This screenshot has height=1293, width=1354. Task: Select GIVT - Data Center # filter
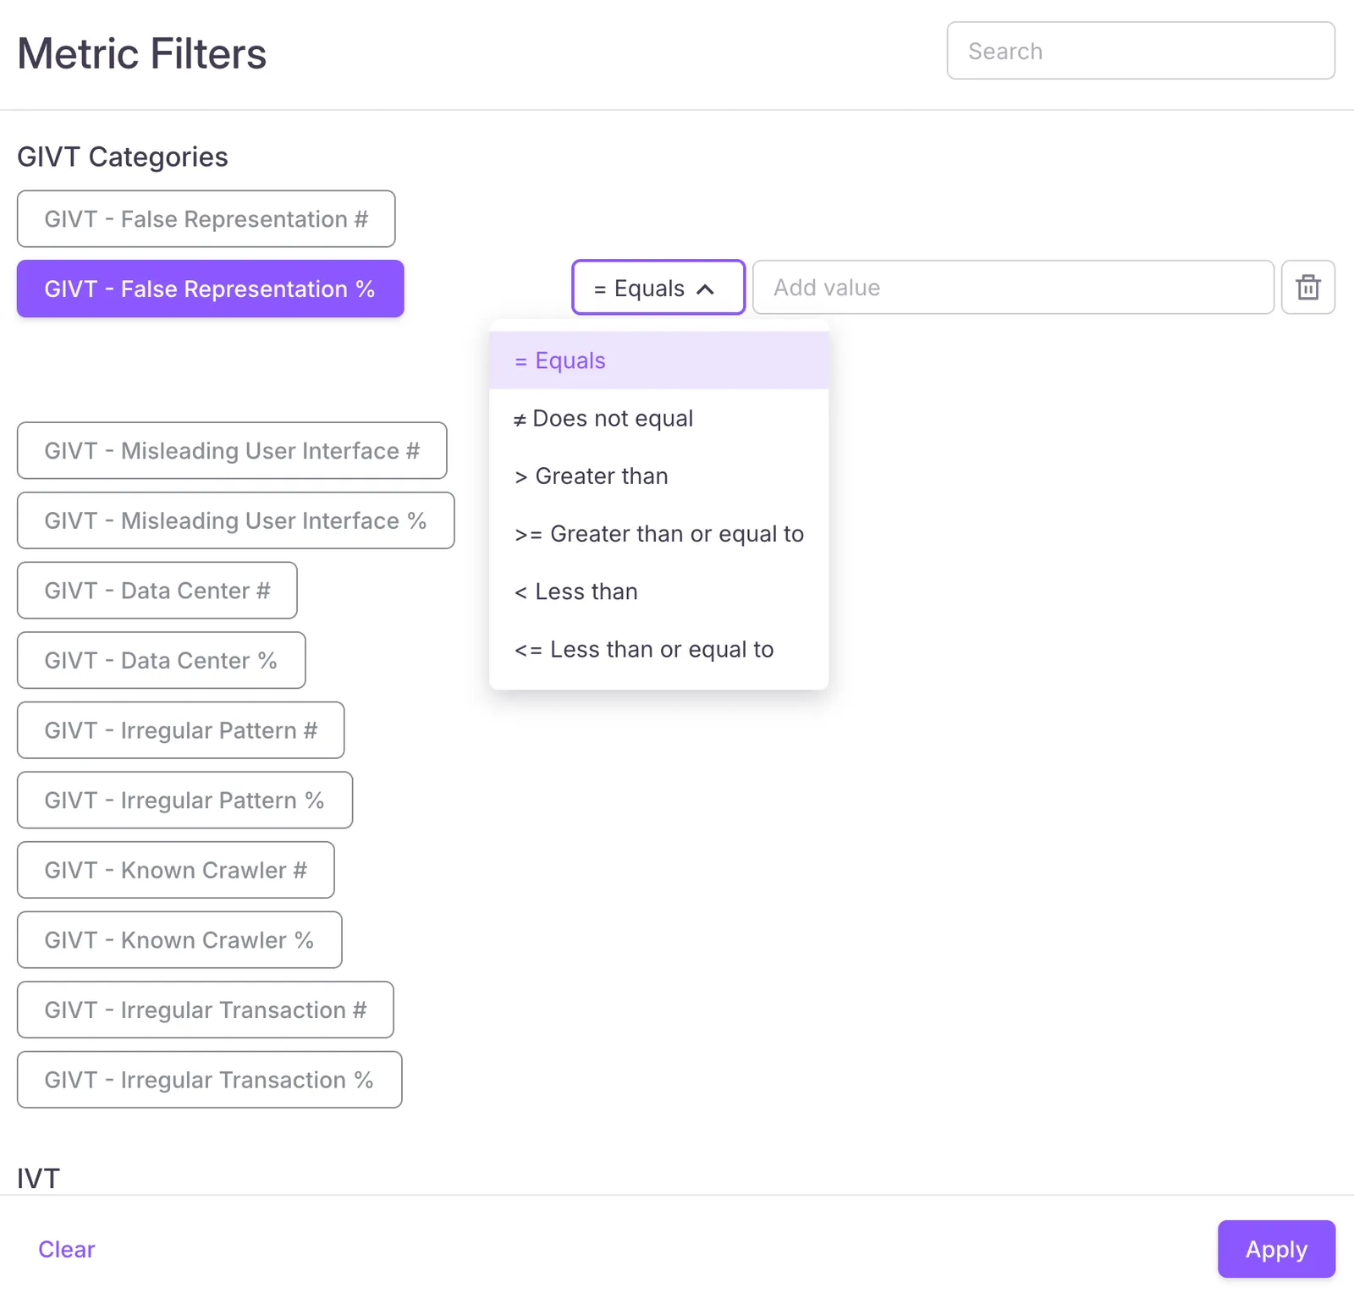(157, 591)
